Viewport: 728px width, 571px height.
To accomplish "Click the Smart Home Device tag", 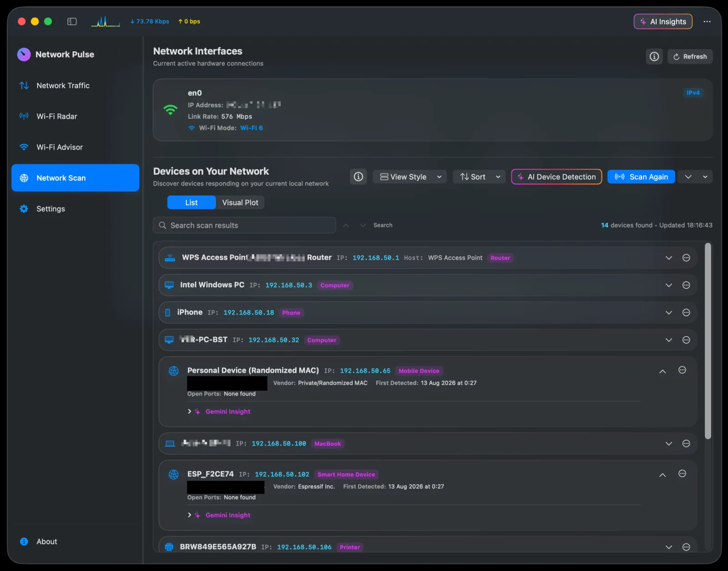I will tap(346, 475).
